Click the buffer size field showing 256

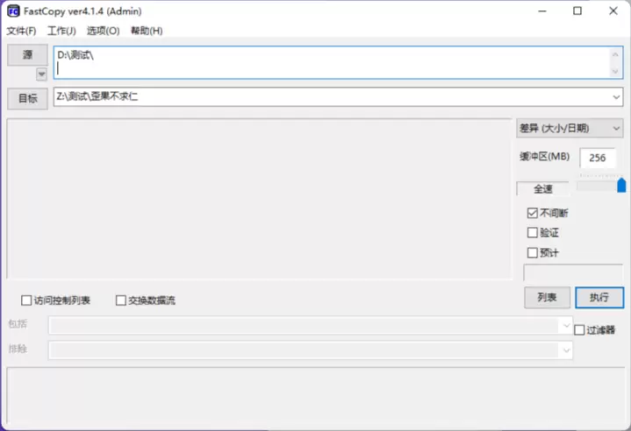(597, 158)
